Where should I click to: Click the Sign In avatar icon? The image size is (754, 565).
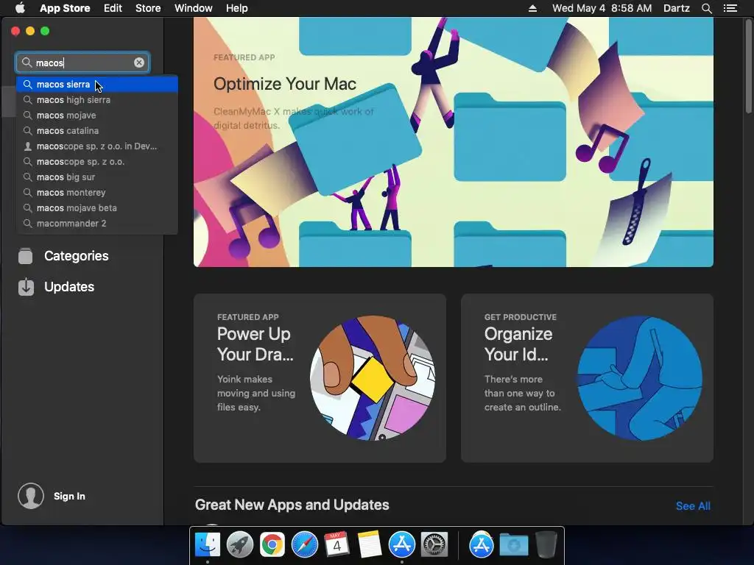pos(31,496)
